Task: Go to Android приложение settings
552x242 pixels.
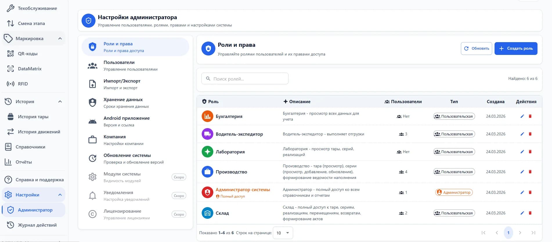Action: click(x=135, y=121)
